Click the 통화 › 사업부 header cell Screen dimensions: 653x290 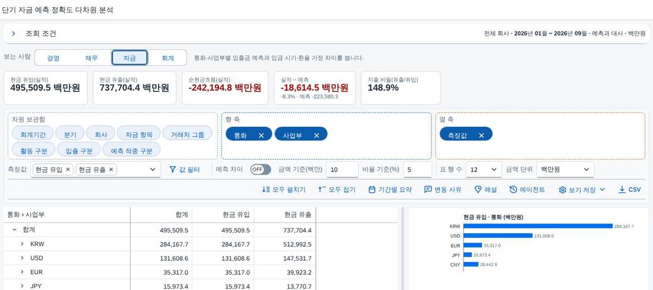[67, 215]
